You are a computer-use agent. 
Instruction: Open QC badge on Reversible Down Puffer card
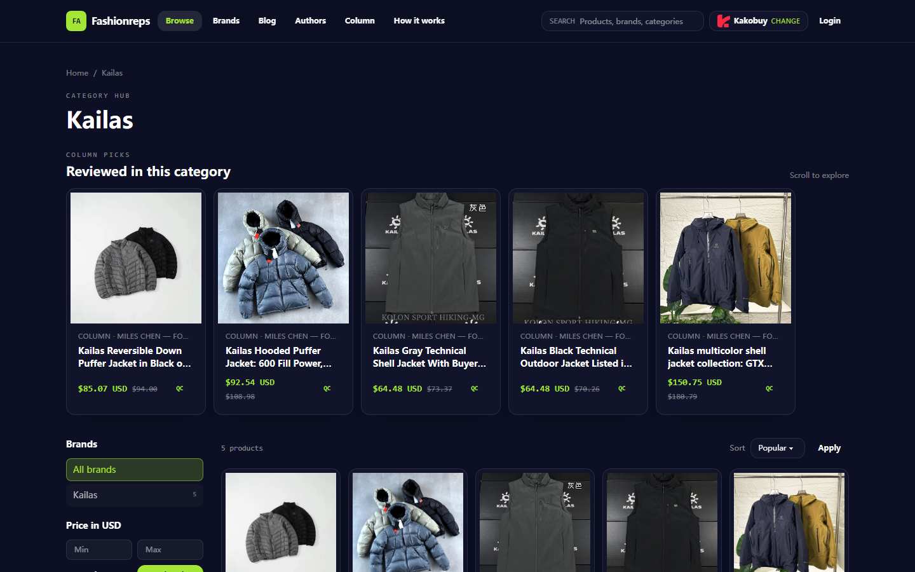[180, 388]
